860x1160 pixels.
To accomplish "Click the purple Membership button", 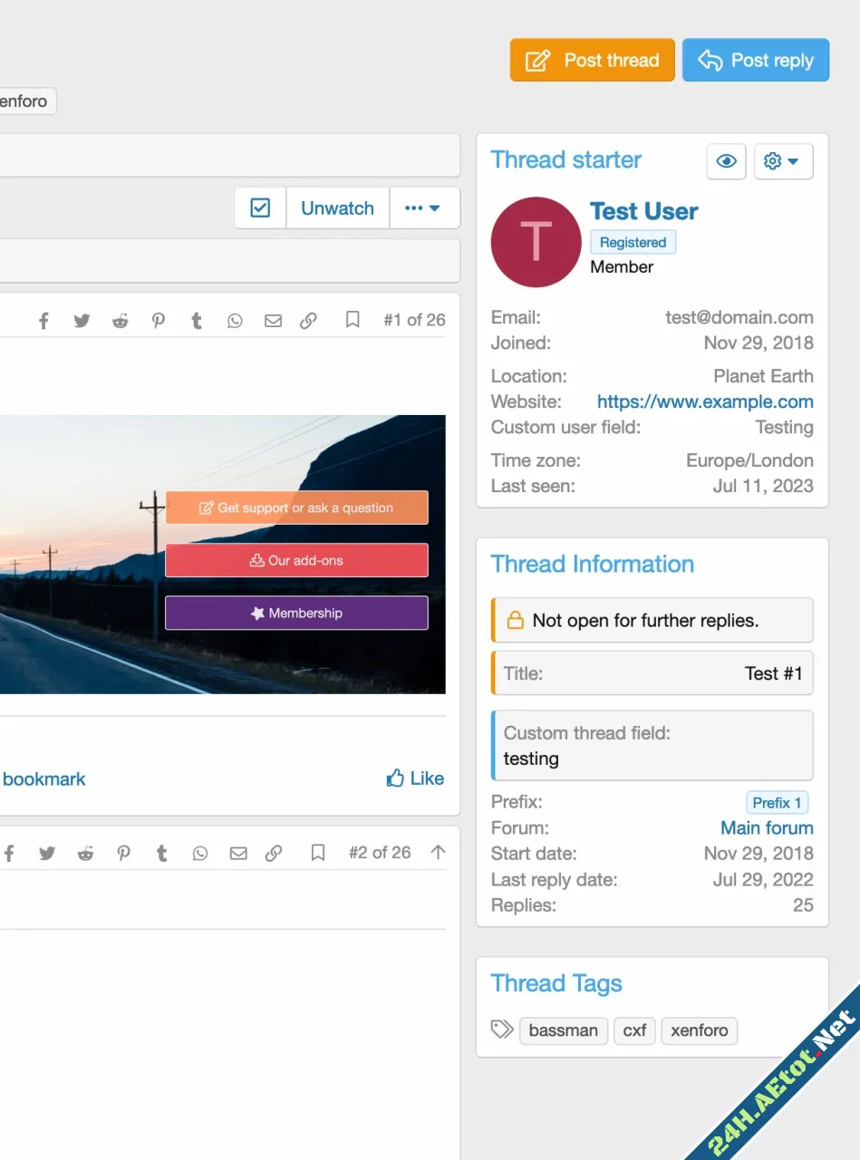I will coord(296,614).
